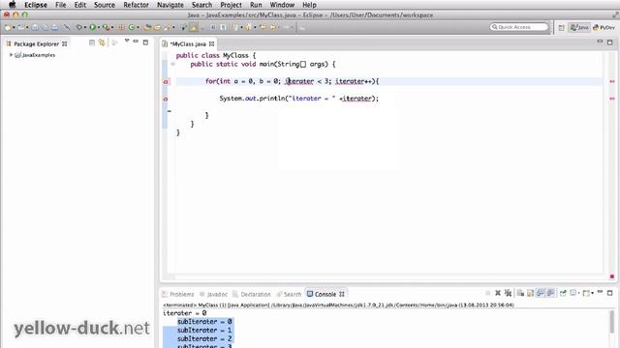Expand the JavaExamples project node
620x348 pixels.
click(x=11, y=55)
